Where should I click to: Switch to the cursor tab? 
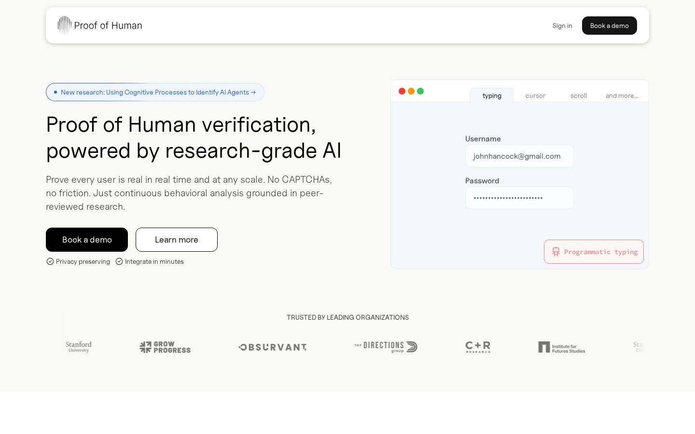[535, 95]
